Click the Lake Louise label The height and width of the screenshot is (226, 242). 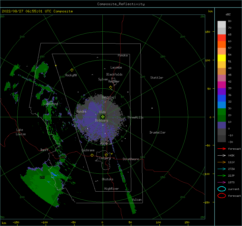(21, 132)
